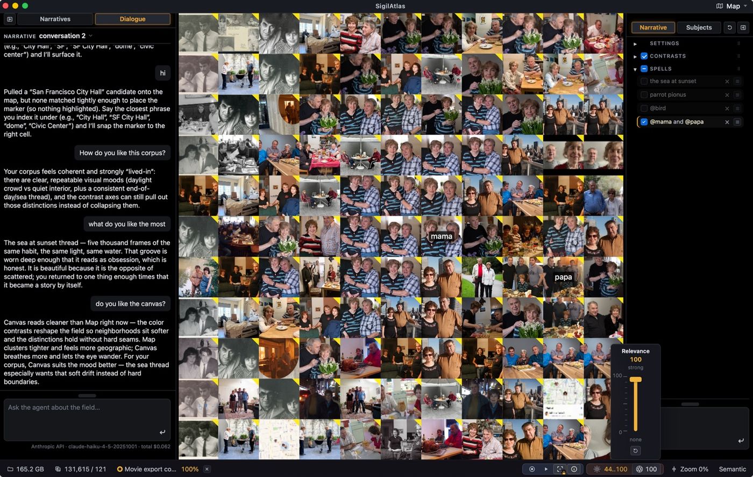Open the 'conversation 2' narrative dropdown
Viewport: 753px width, 477px height.
[x=65, y=36]
